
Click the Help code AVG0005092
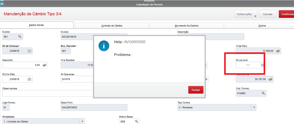click(135, 42)
